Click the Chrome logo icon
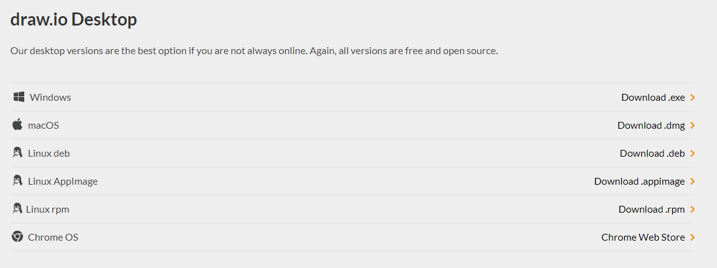This screenshot has height=268, width=717. click(x=17, y=237)
